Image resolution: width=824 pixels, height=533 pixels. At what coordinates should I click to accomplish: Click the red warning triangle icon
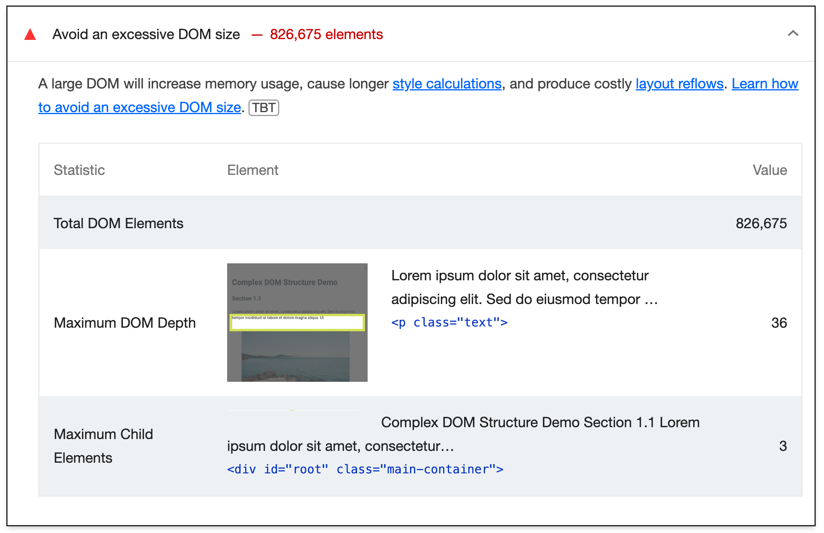(30, 35)
